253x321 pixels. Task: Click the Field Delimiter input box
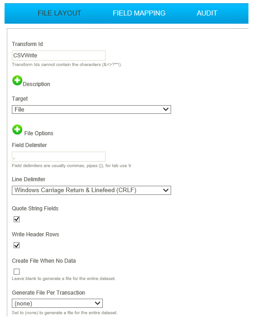tap(59, 157)
